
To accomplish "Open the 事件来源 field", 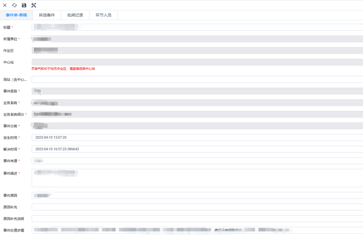I will click(197, 161).
